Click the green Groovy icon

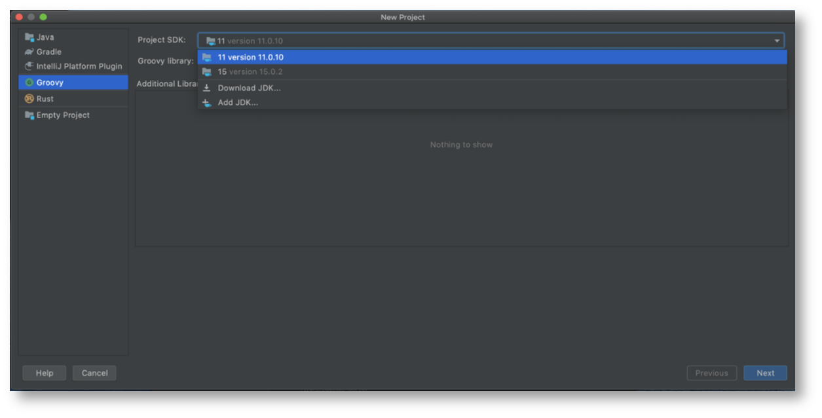[x=29, y=83]
